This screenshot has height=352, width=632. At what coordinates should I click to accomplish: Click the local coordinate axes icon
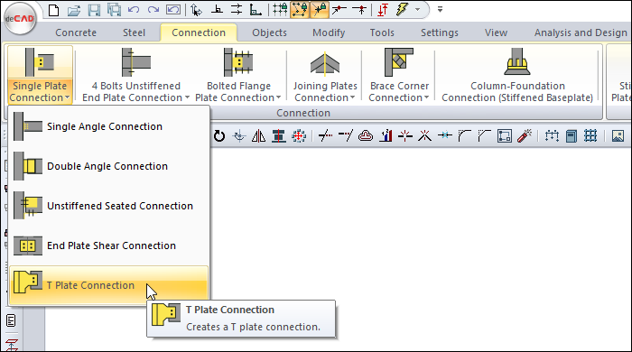(256, 10)
